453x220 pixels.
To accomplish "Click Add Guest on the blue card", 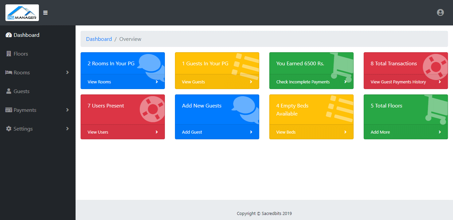I will [x=192, y=132].
